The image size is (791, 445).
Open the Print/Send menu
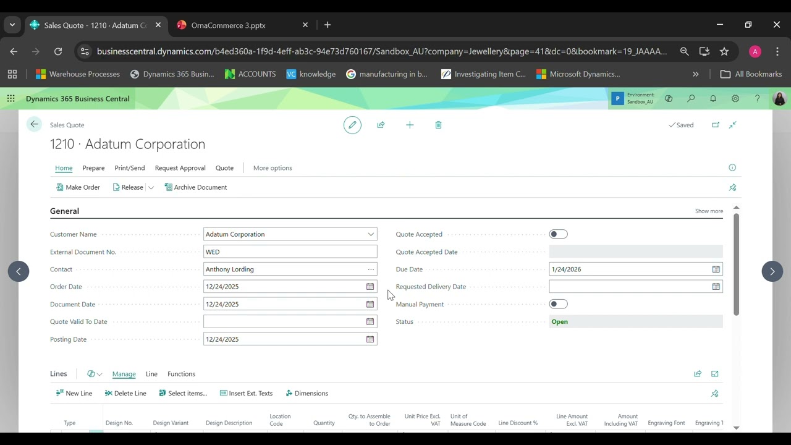pyautogui.click(x=130, y=168)
